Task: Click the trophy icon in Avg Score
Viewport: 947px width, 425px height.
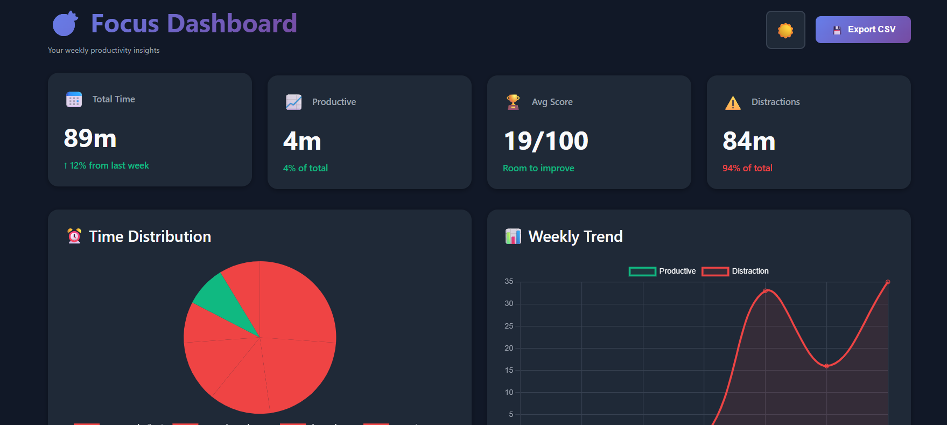Action: click(x=513, y=102)
